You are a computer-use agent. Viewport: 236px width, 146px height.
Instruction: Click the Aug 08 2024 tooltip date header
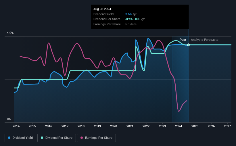click(x=102, y=9)
